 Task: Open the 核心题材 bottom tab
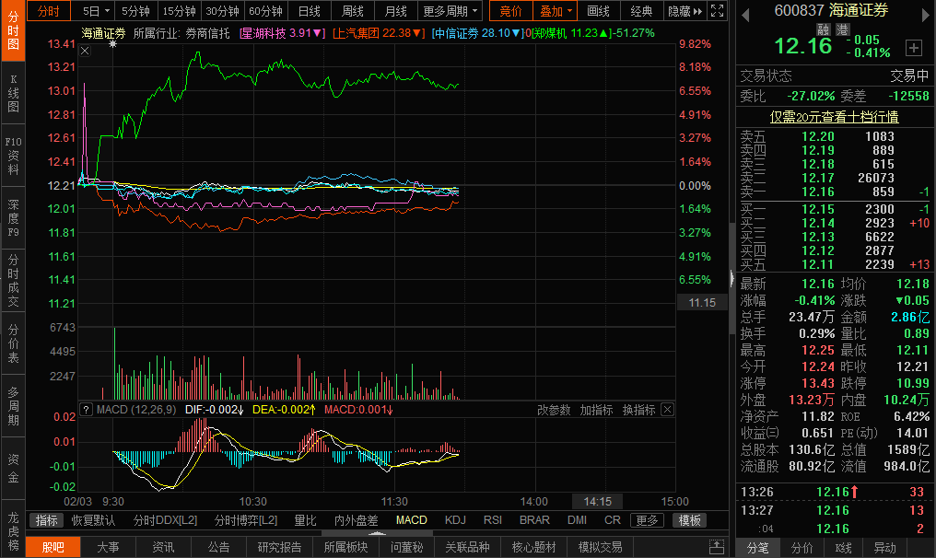click(533, 547)
